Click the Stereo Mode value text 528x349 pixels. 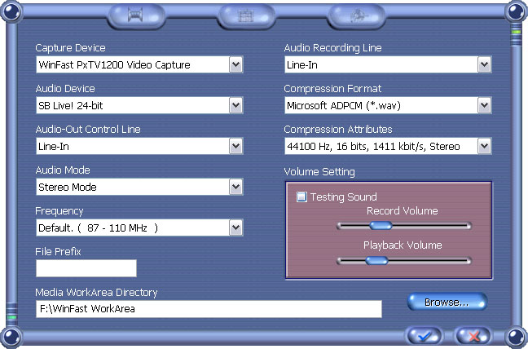click(x=68, y=187)
